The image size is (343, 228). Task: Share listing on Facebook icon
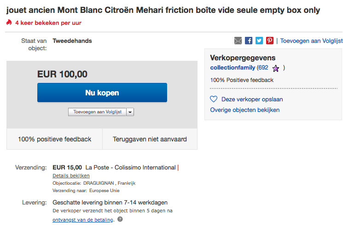[249, 41]
